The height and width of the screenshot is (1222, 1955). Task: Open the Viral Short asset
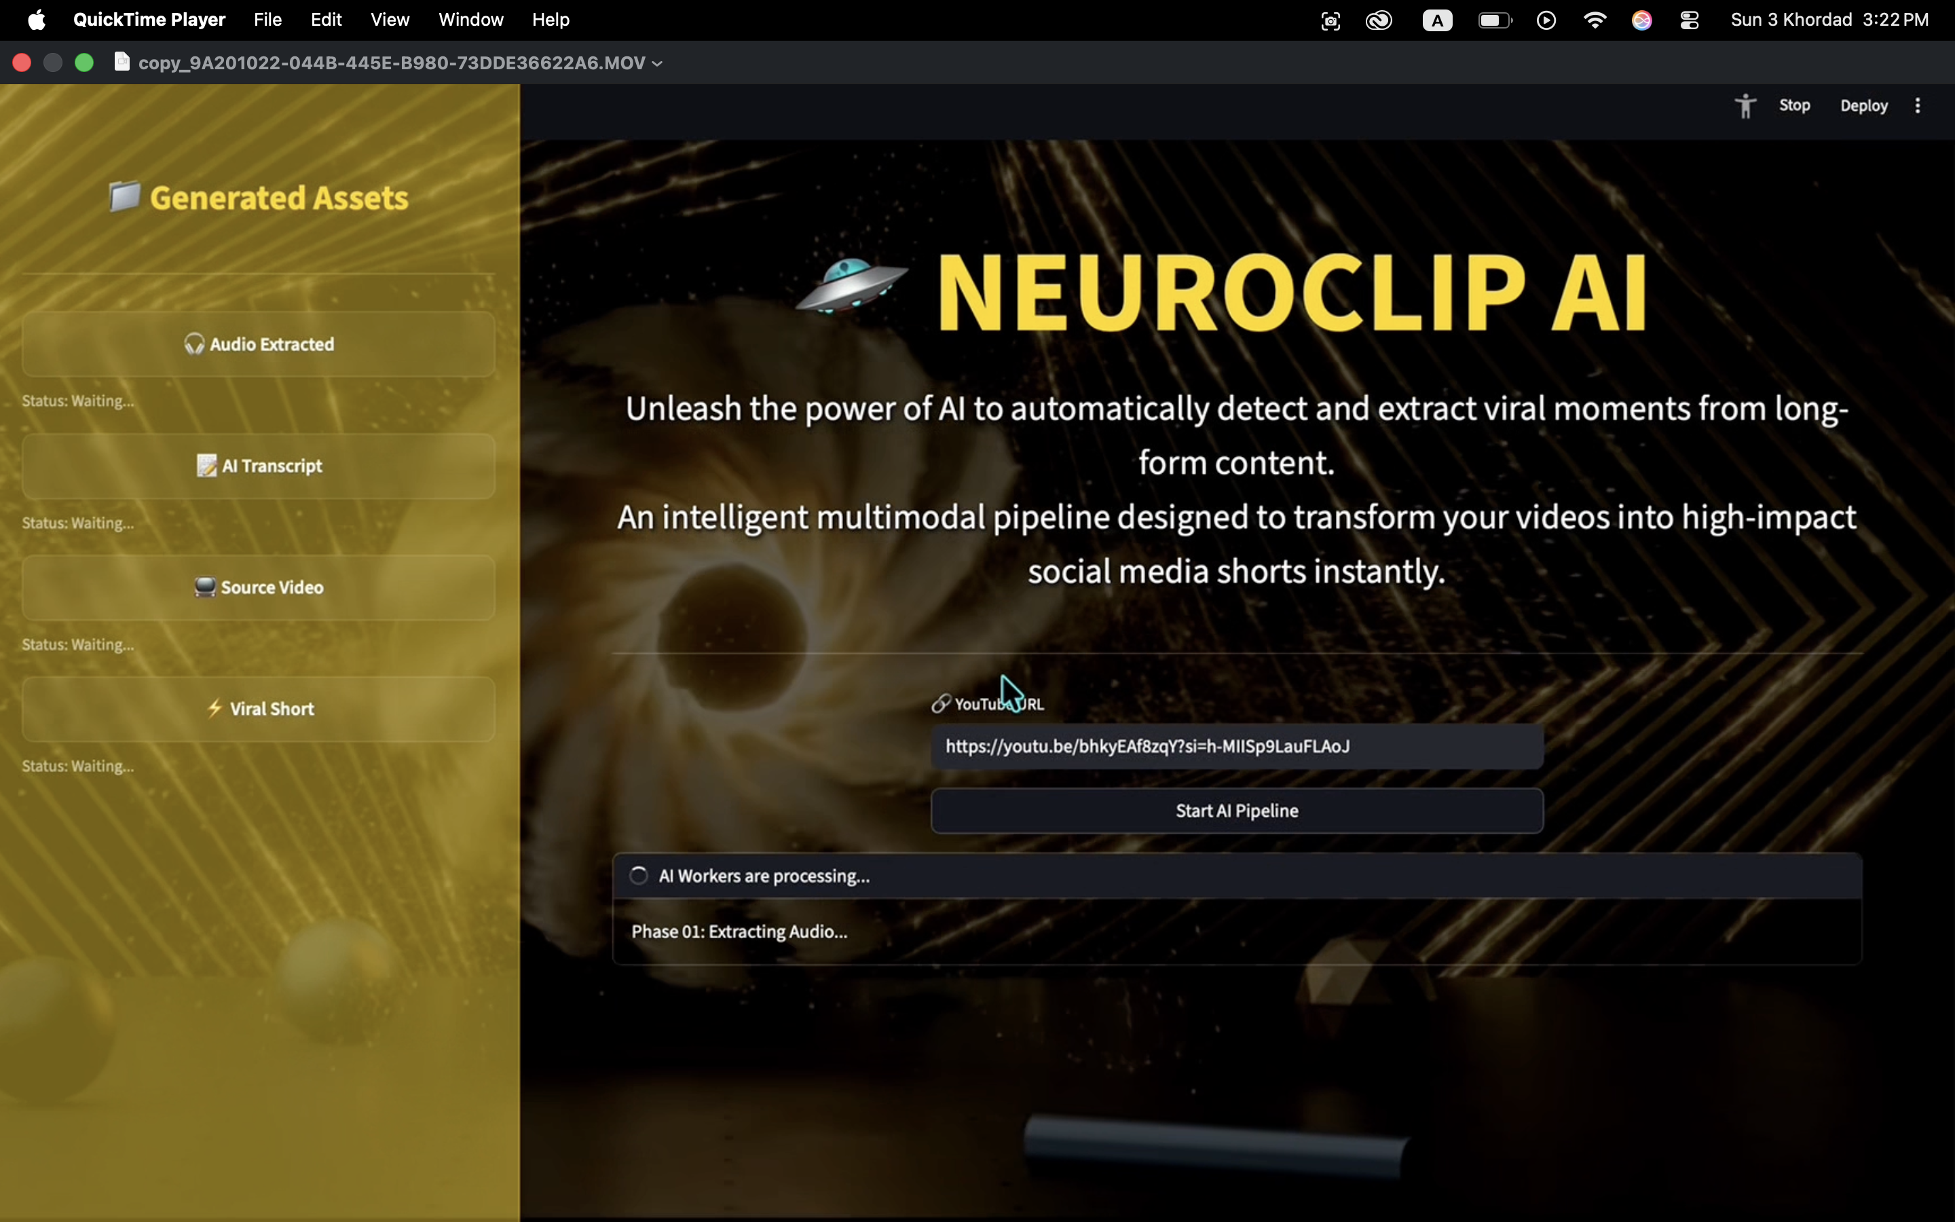(x=259, y=709)
